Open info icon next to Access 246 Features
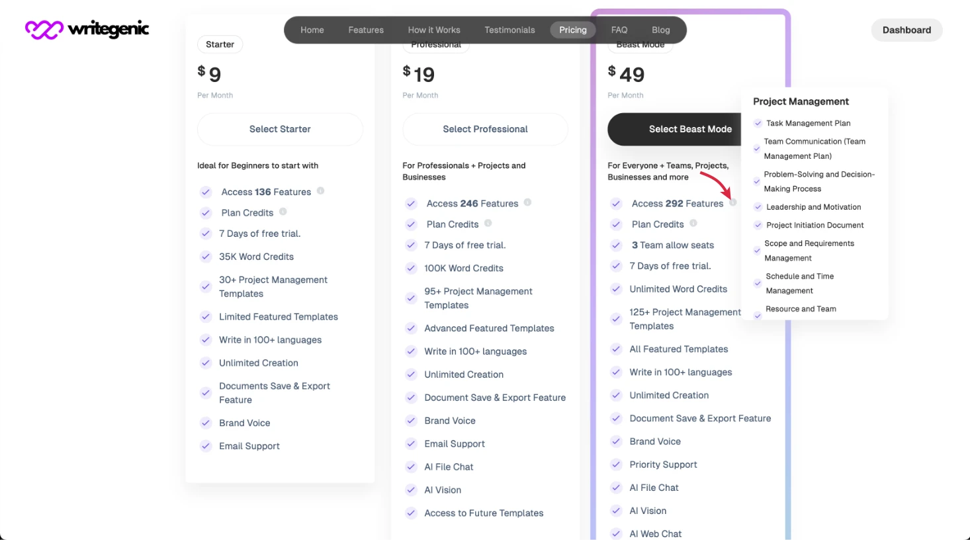Screen dimensions: 970x559 click(527, 202)
